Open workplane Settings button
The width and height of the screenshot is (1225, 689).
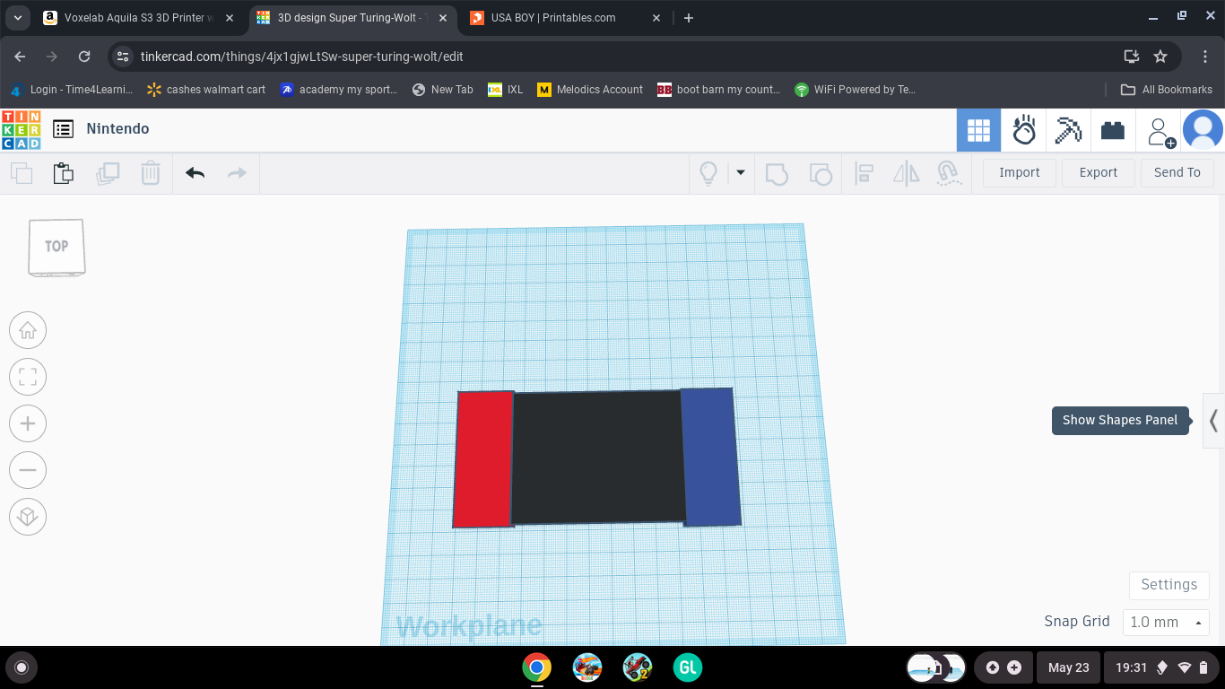click(1169, 585)
